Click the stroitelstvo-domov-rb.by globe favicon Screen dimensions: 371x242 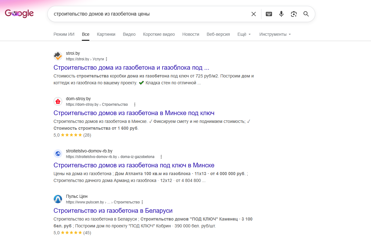tap(58, 154)
